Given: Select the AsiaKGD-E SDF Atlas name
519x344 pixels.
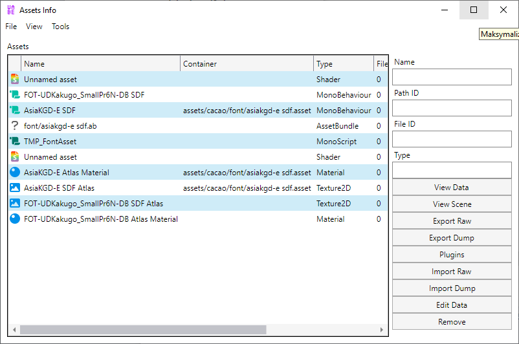Looking at the screenshot, I should point(59,188).
